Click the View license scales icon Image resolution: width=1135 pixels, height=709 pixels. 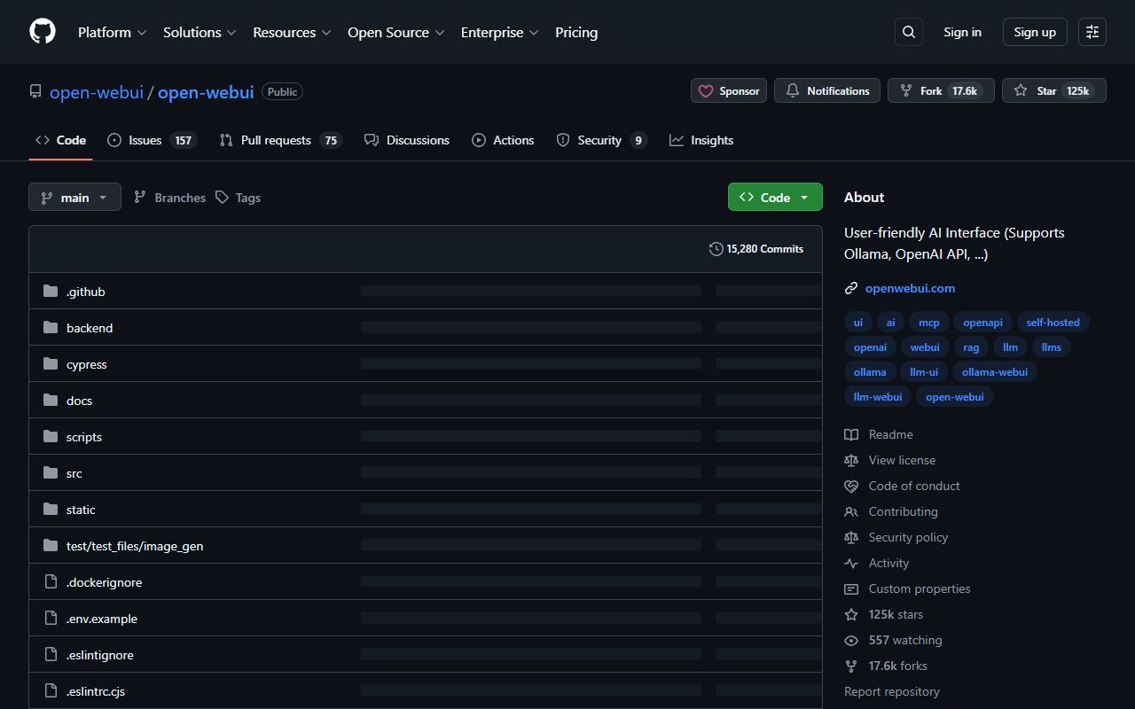tap(851, 460)
